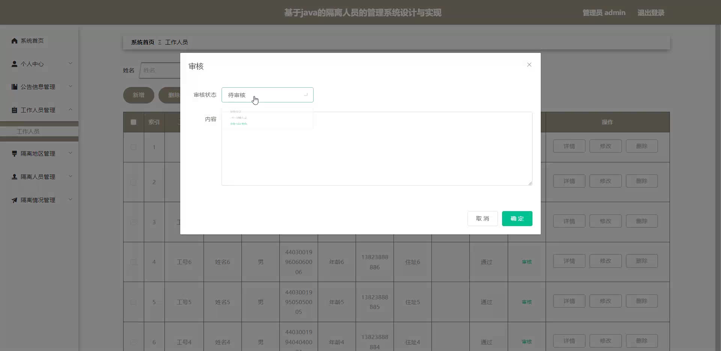Click 审核 on the 工号5 row
This screenshot has width=721, height=351.
[527, 302]
